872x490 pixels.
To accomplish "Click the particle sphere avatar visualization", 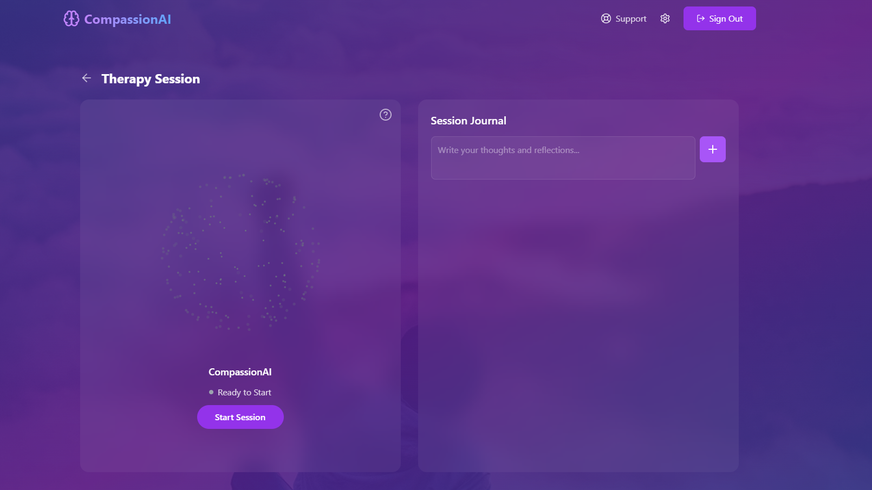I will (x=240, y=251).
